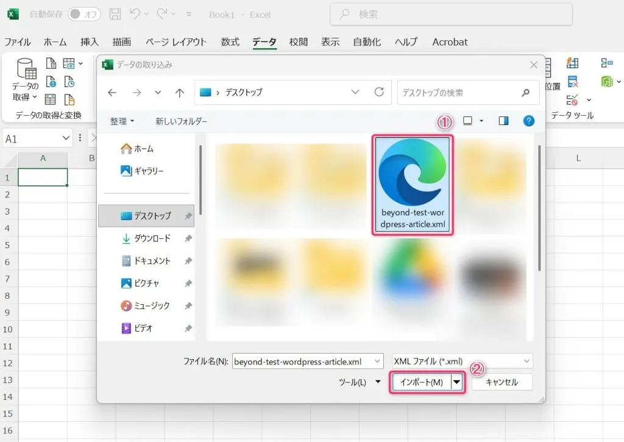Screen dimensions: 624x442
Task: Refresh the Desktop folder listing
Action: 379,92
